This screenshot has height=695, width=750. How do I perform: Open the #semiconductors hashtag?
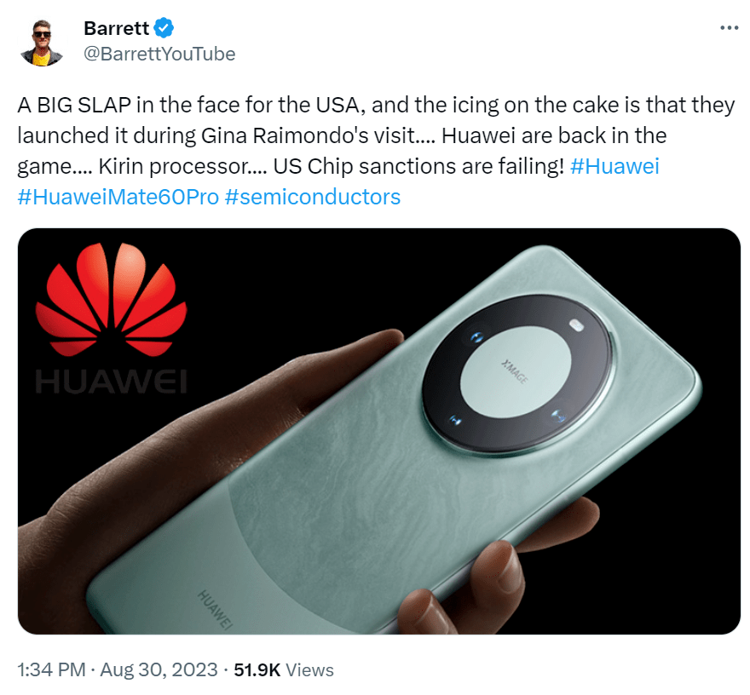click(x=312, y=197)
